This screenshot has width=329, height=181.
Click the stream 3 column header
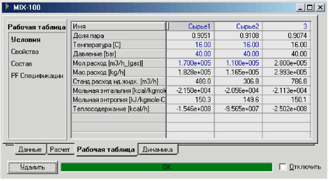[286, 26]
